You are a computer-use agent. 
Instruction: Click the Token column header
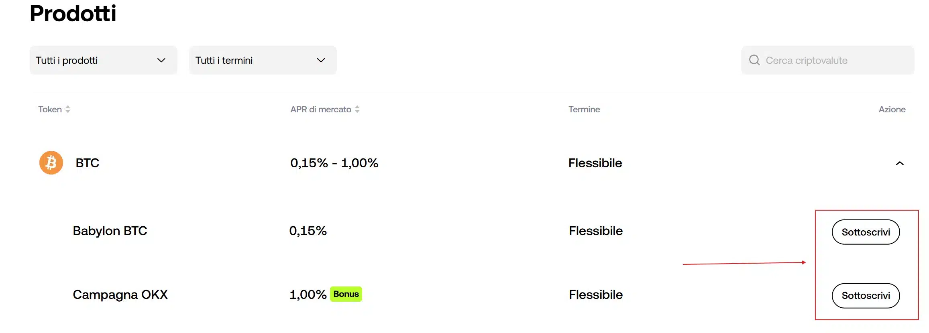click(x=50, y=109)
